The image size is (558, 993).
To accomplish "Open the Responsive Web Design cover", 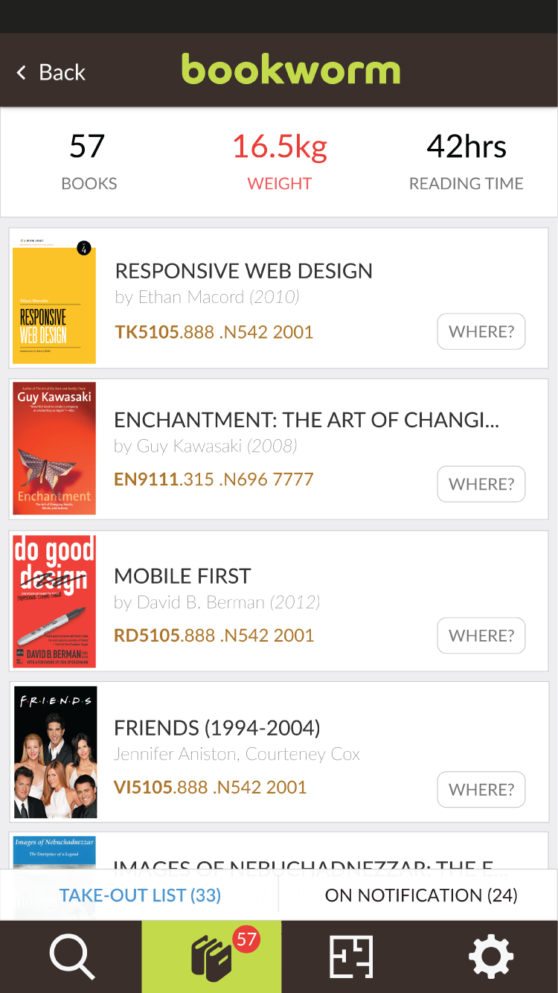I will (x=54, y=301).
